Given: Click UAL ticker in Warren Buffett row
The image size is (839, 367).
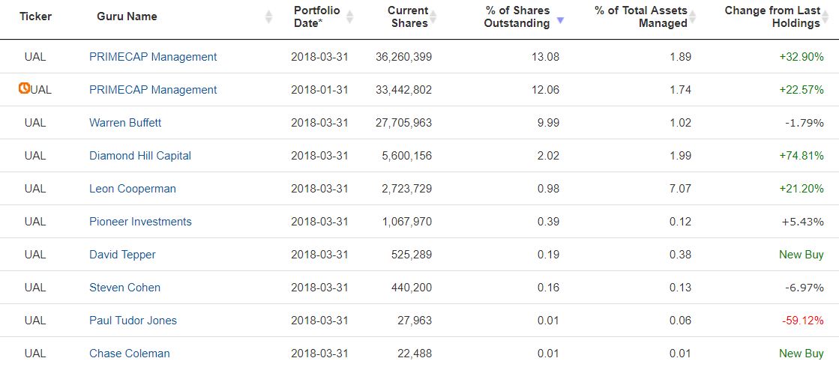Looking at the screenshot, I should coord(35,123).
